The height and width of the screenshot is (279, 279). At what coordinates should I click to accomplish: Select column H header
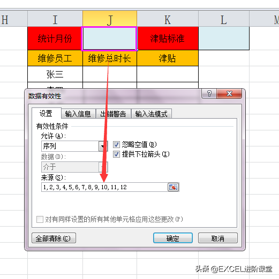coord(14,19)
